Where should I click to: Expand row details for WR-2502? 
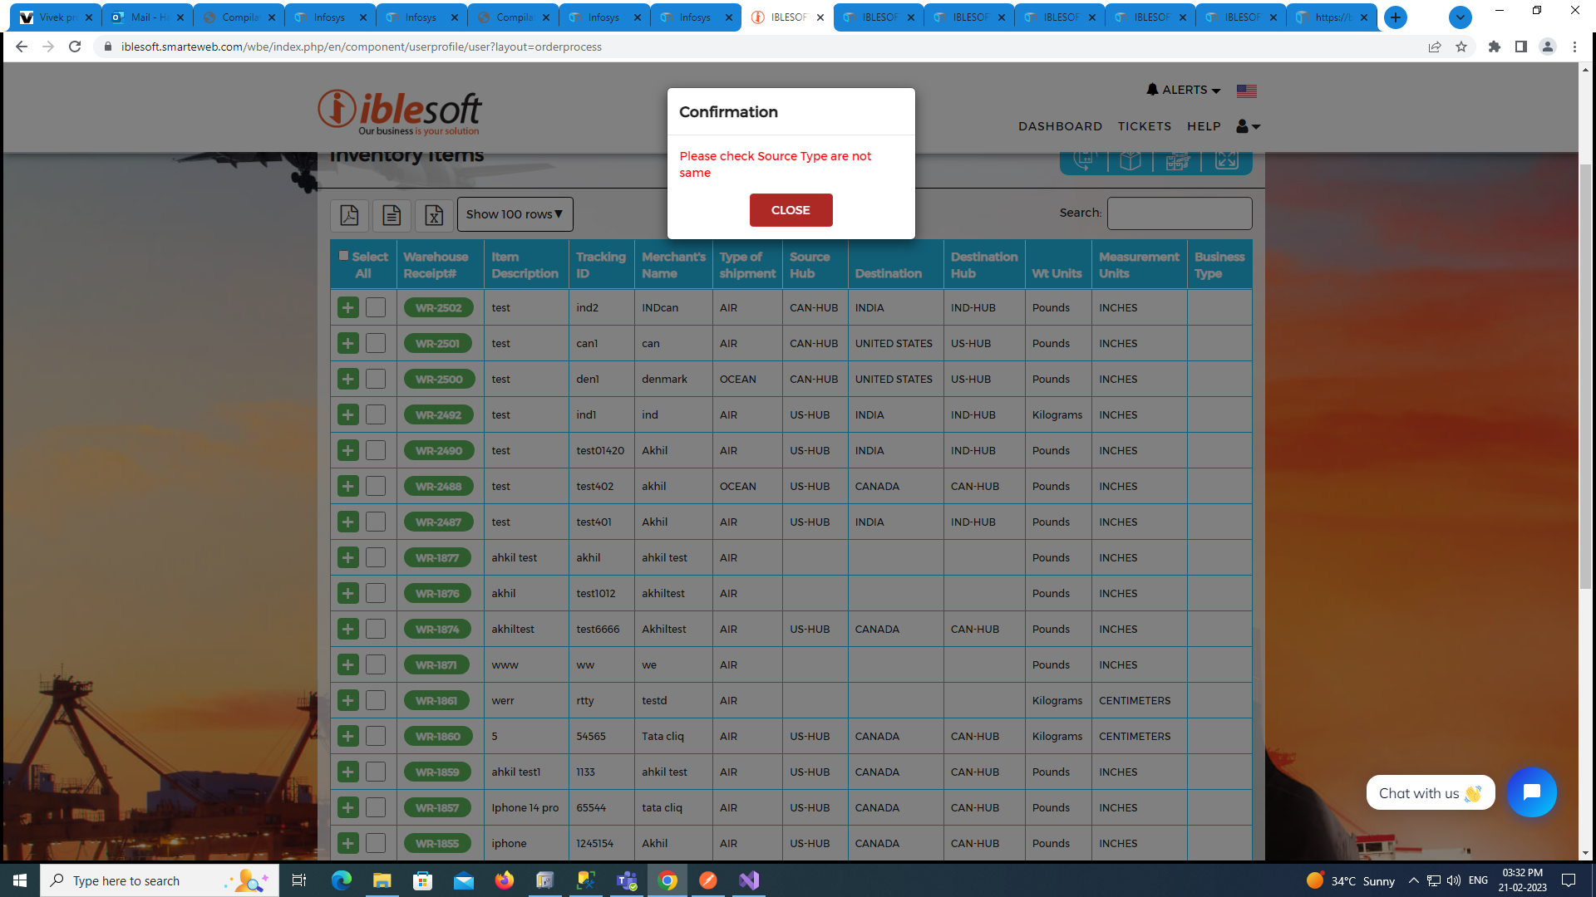point(347,307)
